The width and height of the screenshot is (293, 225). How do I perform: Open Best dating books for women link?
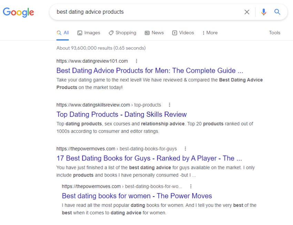(137, 196)
